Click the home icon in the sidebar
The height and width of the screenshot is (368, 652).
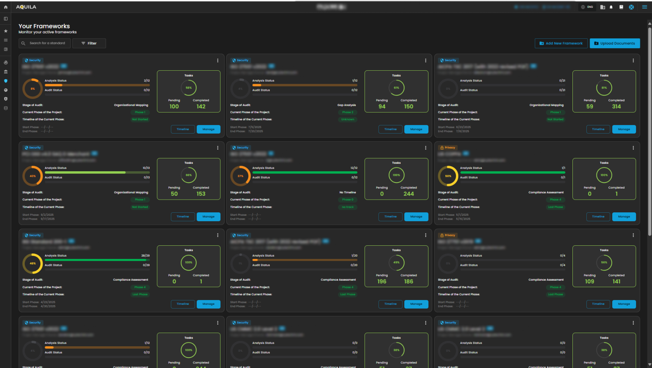pos(5,7)
